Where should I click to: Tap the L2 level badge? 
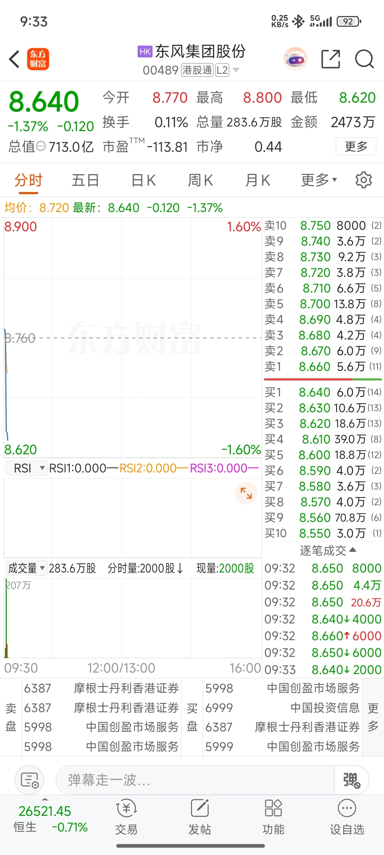[x=222, y=70]
